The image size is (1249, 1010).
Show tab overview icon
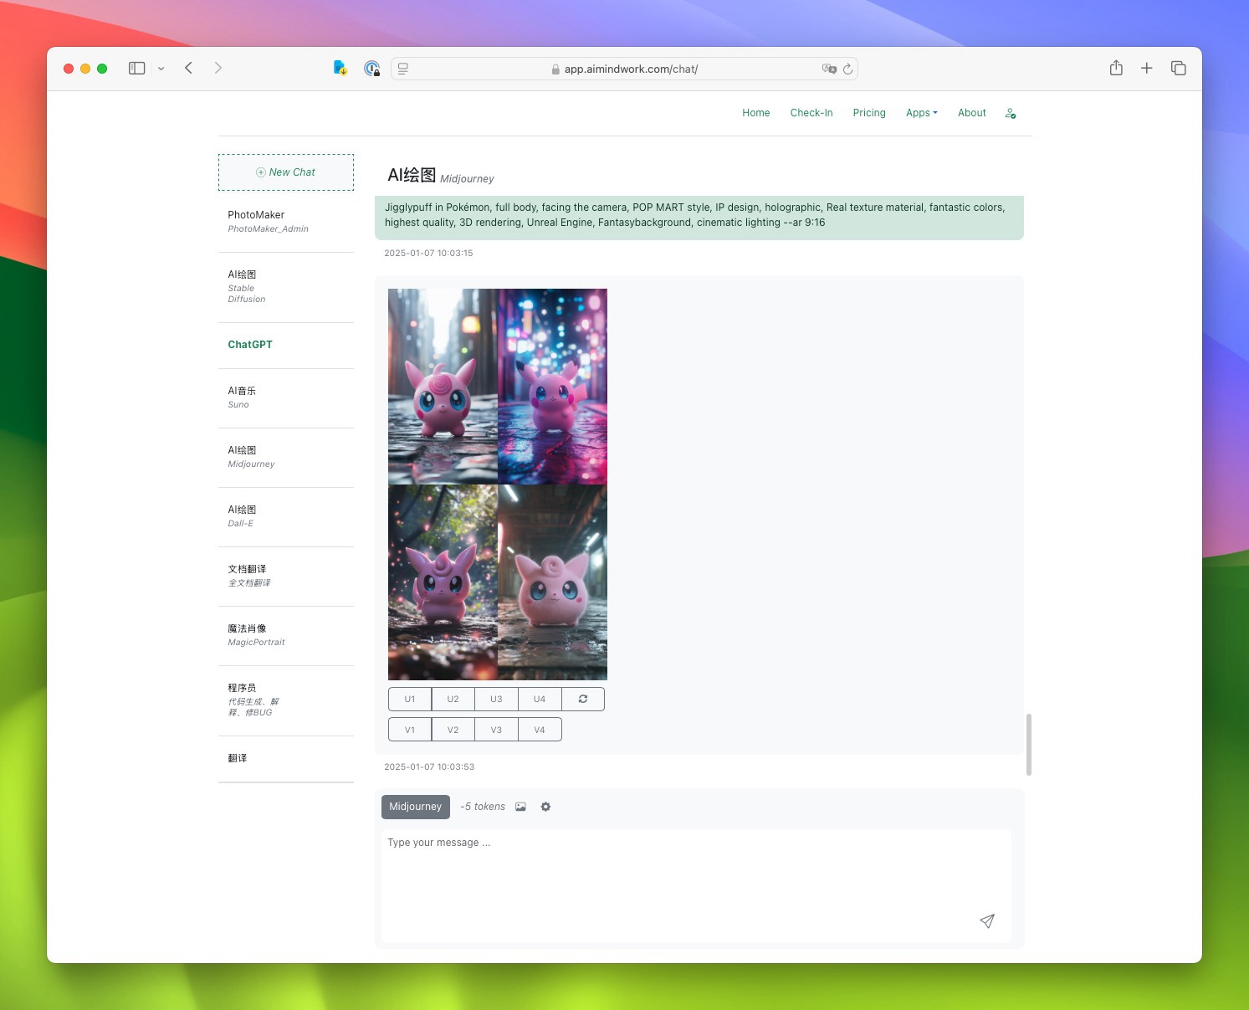[1179, 68]
